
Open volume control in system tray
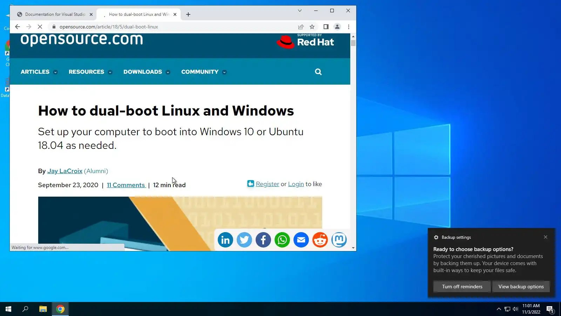pos(515,309)
